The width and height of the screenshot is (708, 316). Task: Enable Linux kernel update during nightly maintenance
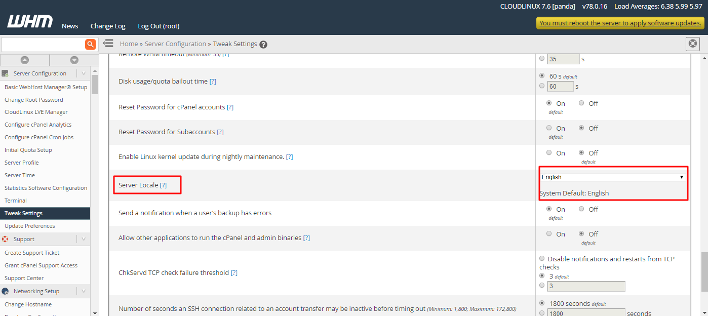click(x=548, y=152)
